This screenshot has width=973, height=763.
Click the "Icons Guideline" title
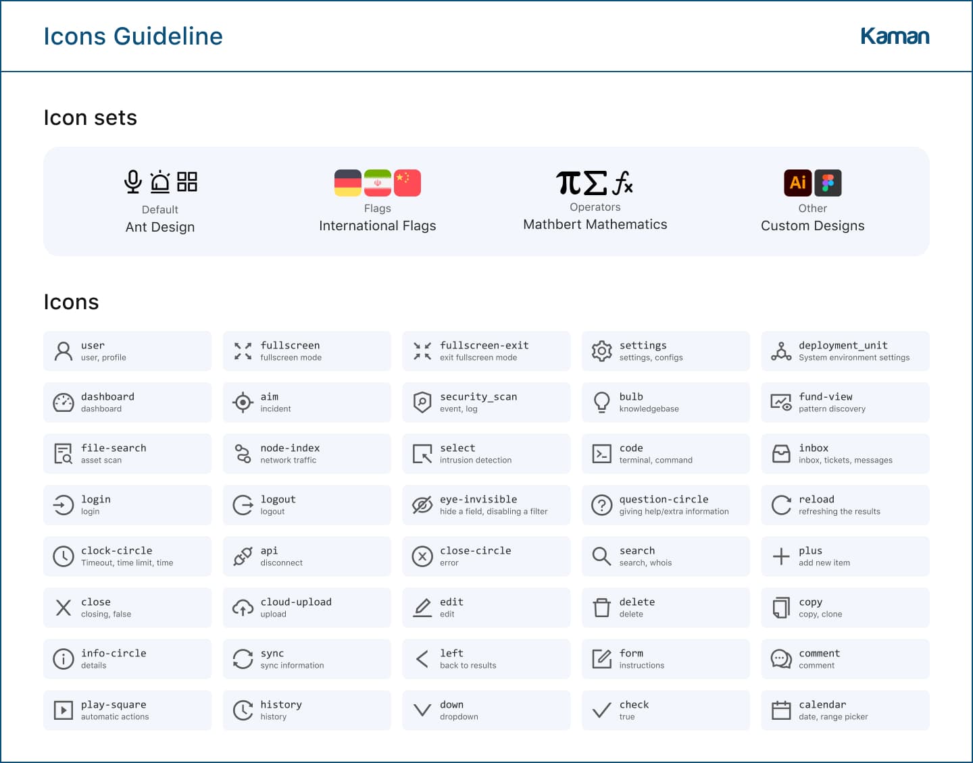tap(133, 36)
